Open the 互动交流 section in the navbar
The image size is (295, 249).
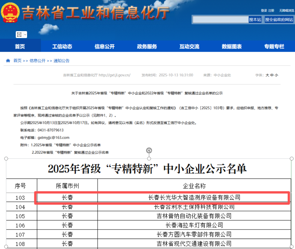click(x=190, y=46)
